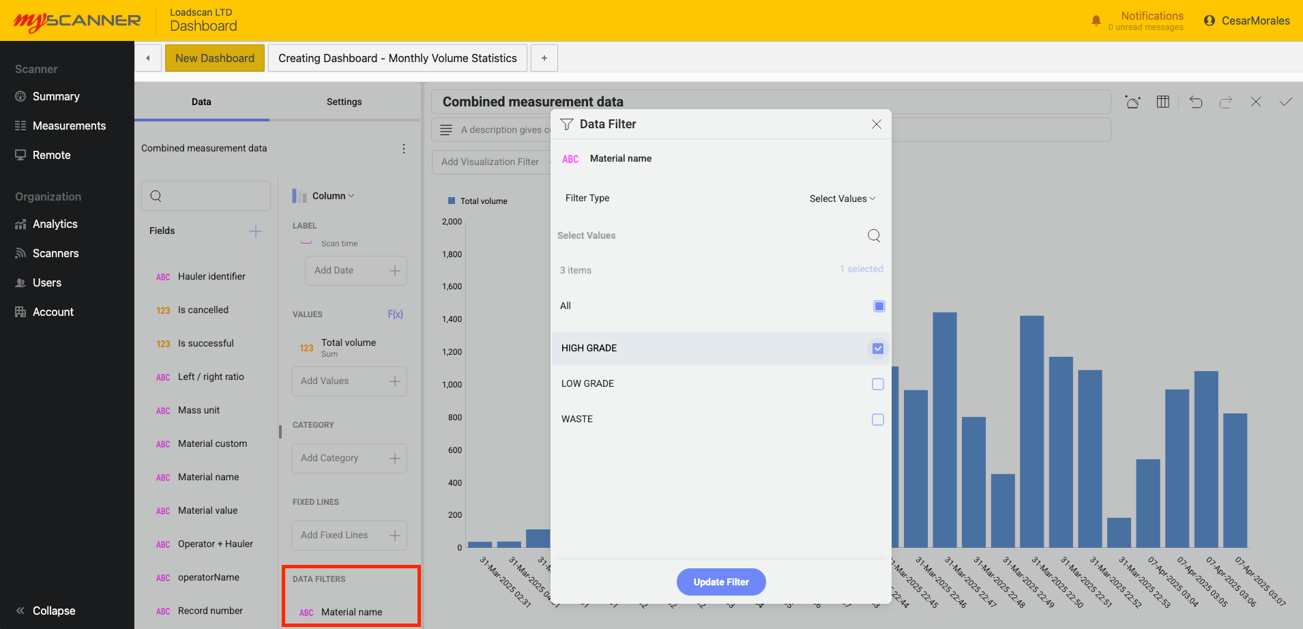Select the New Dashboard tab
This screenshot has width=1303, height=629.
point(215,58)
